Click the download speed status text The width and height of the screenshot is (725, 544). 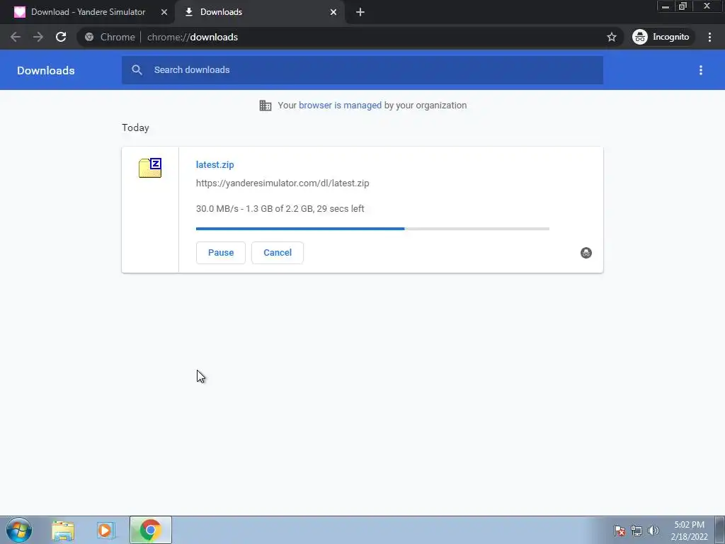pyautogui.click(x=280, y=209)
